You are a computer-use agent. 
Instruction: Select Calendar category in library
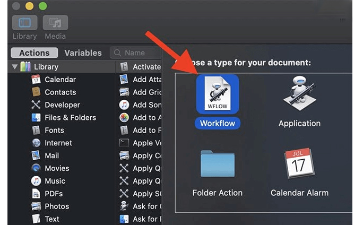click(x=60, y=80)
